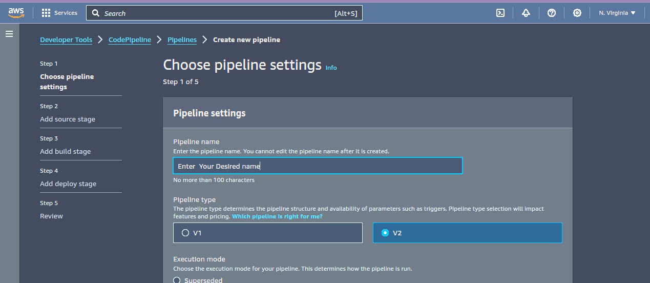The width and height of the screenshot is (650, 283).
Task: Open the notifications bell
Action: point(526,13)
